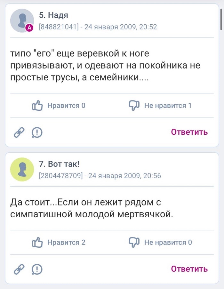Report Вот так! comment with exclamation icon
Screen dimensions: 224x289
(x=37, y=269)
